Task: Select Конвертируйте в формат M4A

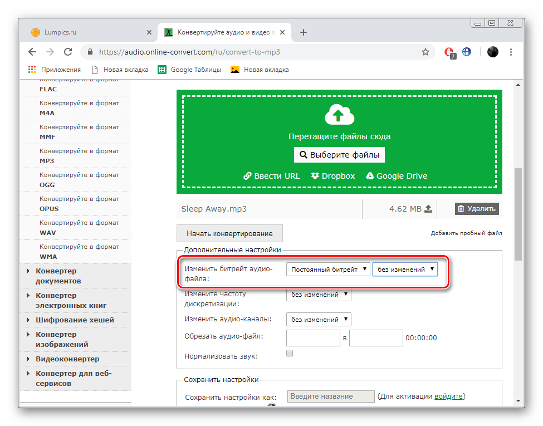Action: pyautogui.click(x=76, y=108)
